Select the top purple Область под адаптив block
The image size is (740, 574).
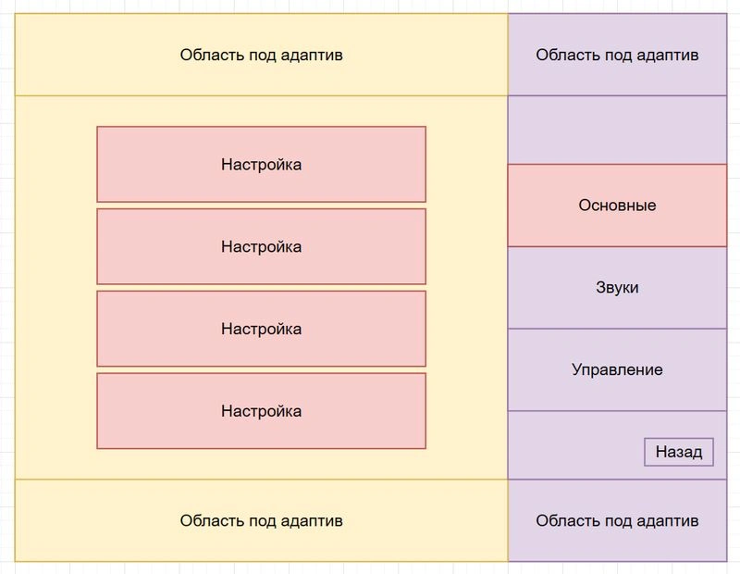(x=617, y=55)
